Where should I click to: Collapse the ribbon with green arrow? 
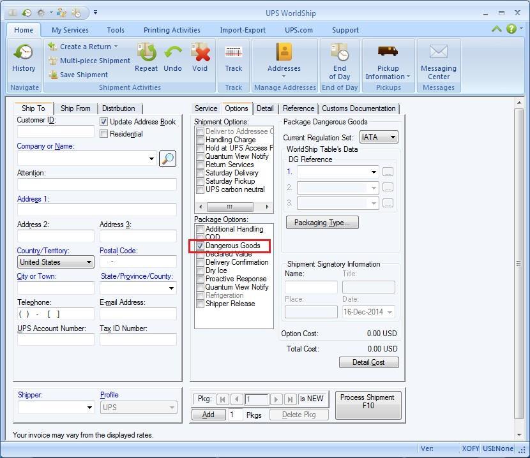(x=496, y=29)
